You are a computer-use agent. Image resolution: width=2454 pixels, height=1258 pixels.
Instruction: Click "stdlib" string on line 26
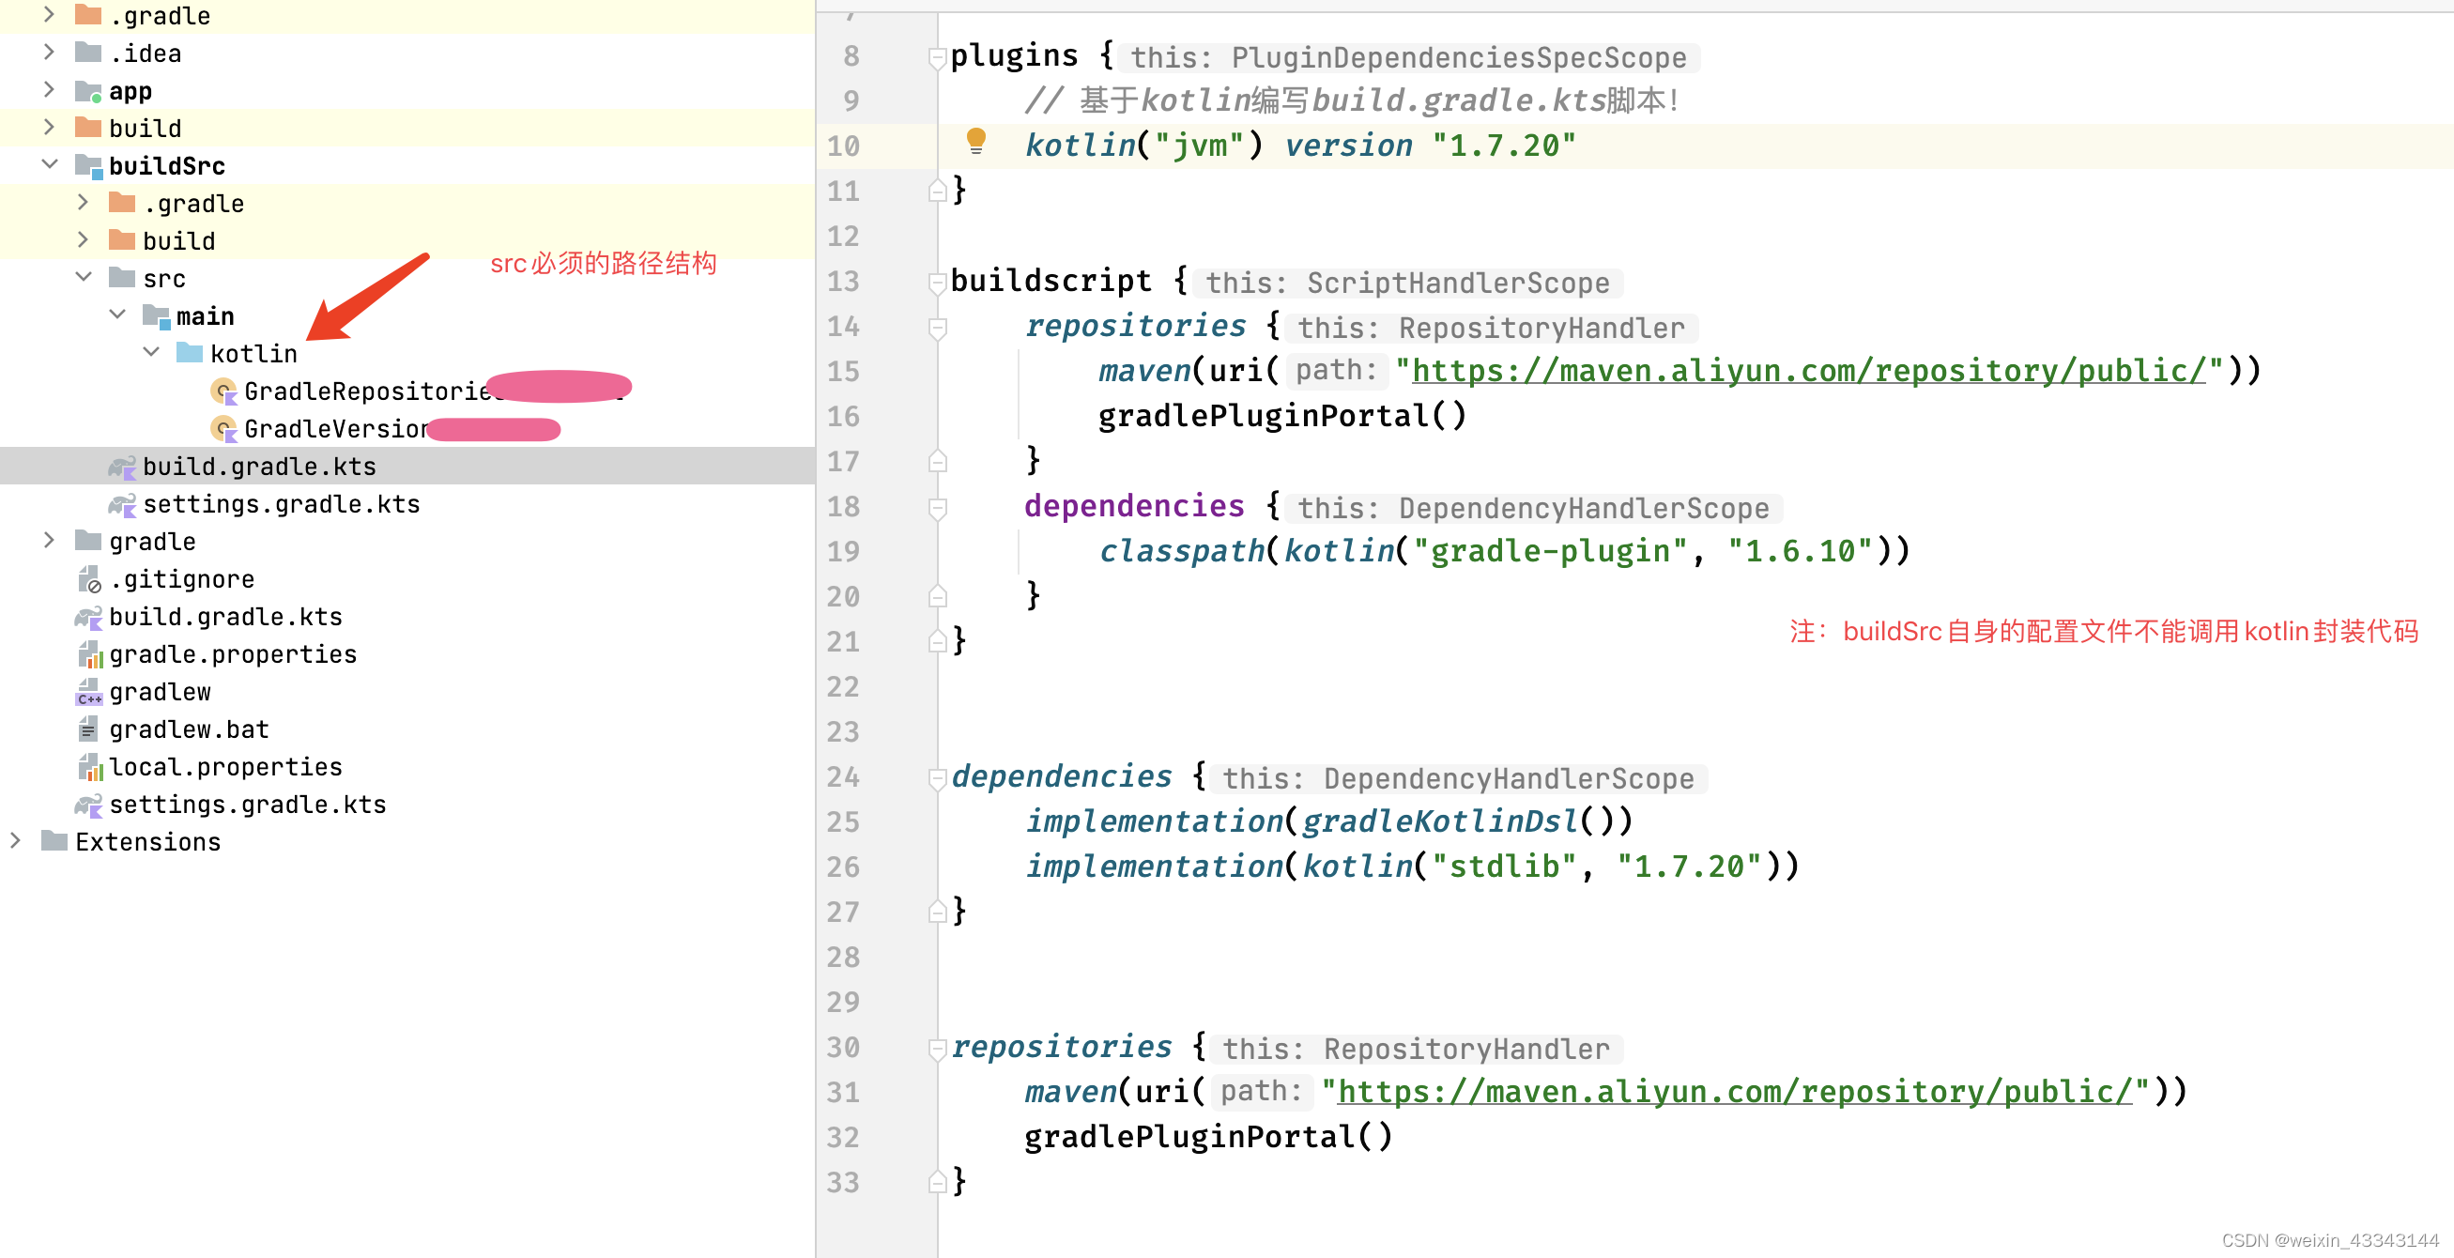[1504, 866]
